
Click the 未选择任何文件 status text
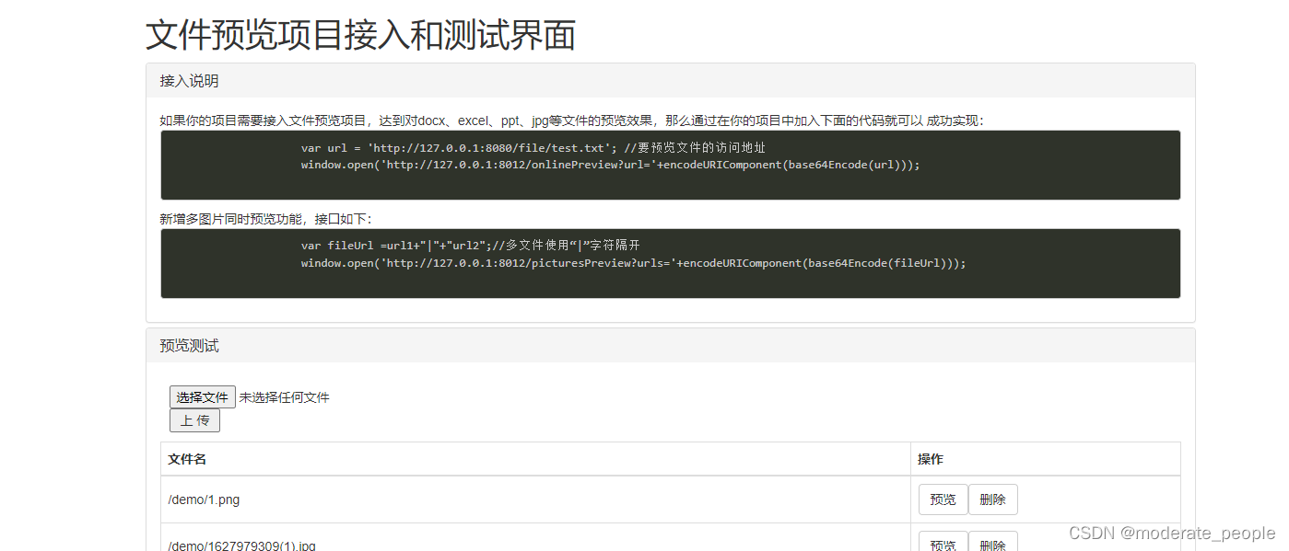(284, 396)
